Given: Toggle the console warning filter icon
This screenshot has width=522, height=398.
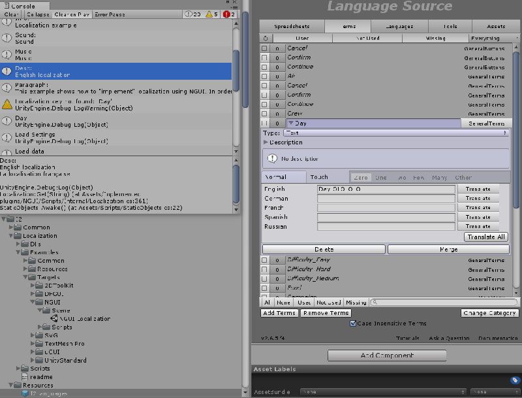Looking at the screenshot, I should 209,14.
